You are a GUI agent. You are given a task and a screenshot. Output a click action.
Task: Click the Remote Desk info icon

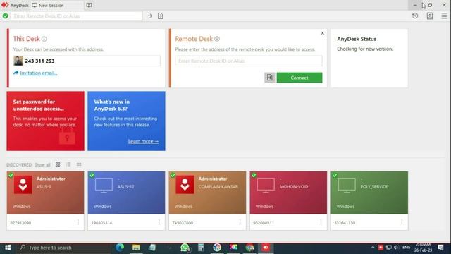pos(217,39)
